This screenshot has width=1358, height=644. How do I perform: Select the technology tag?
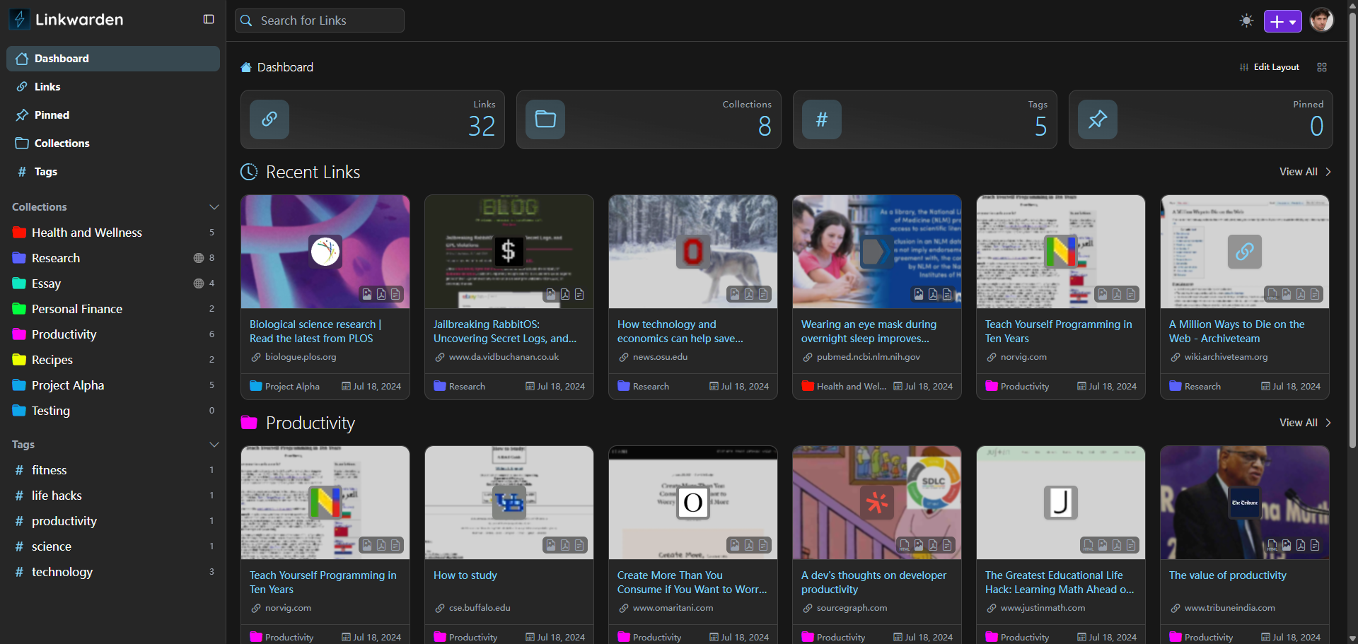tap(62, 572)
